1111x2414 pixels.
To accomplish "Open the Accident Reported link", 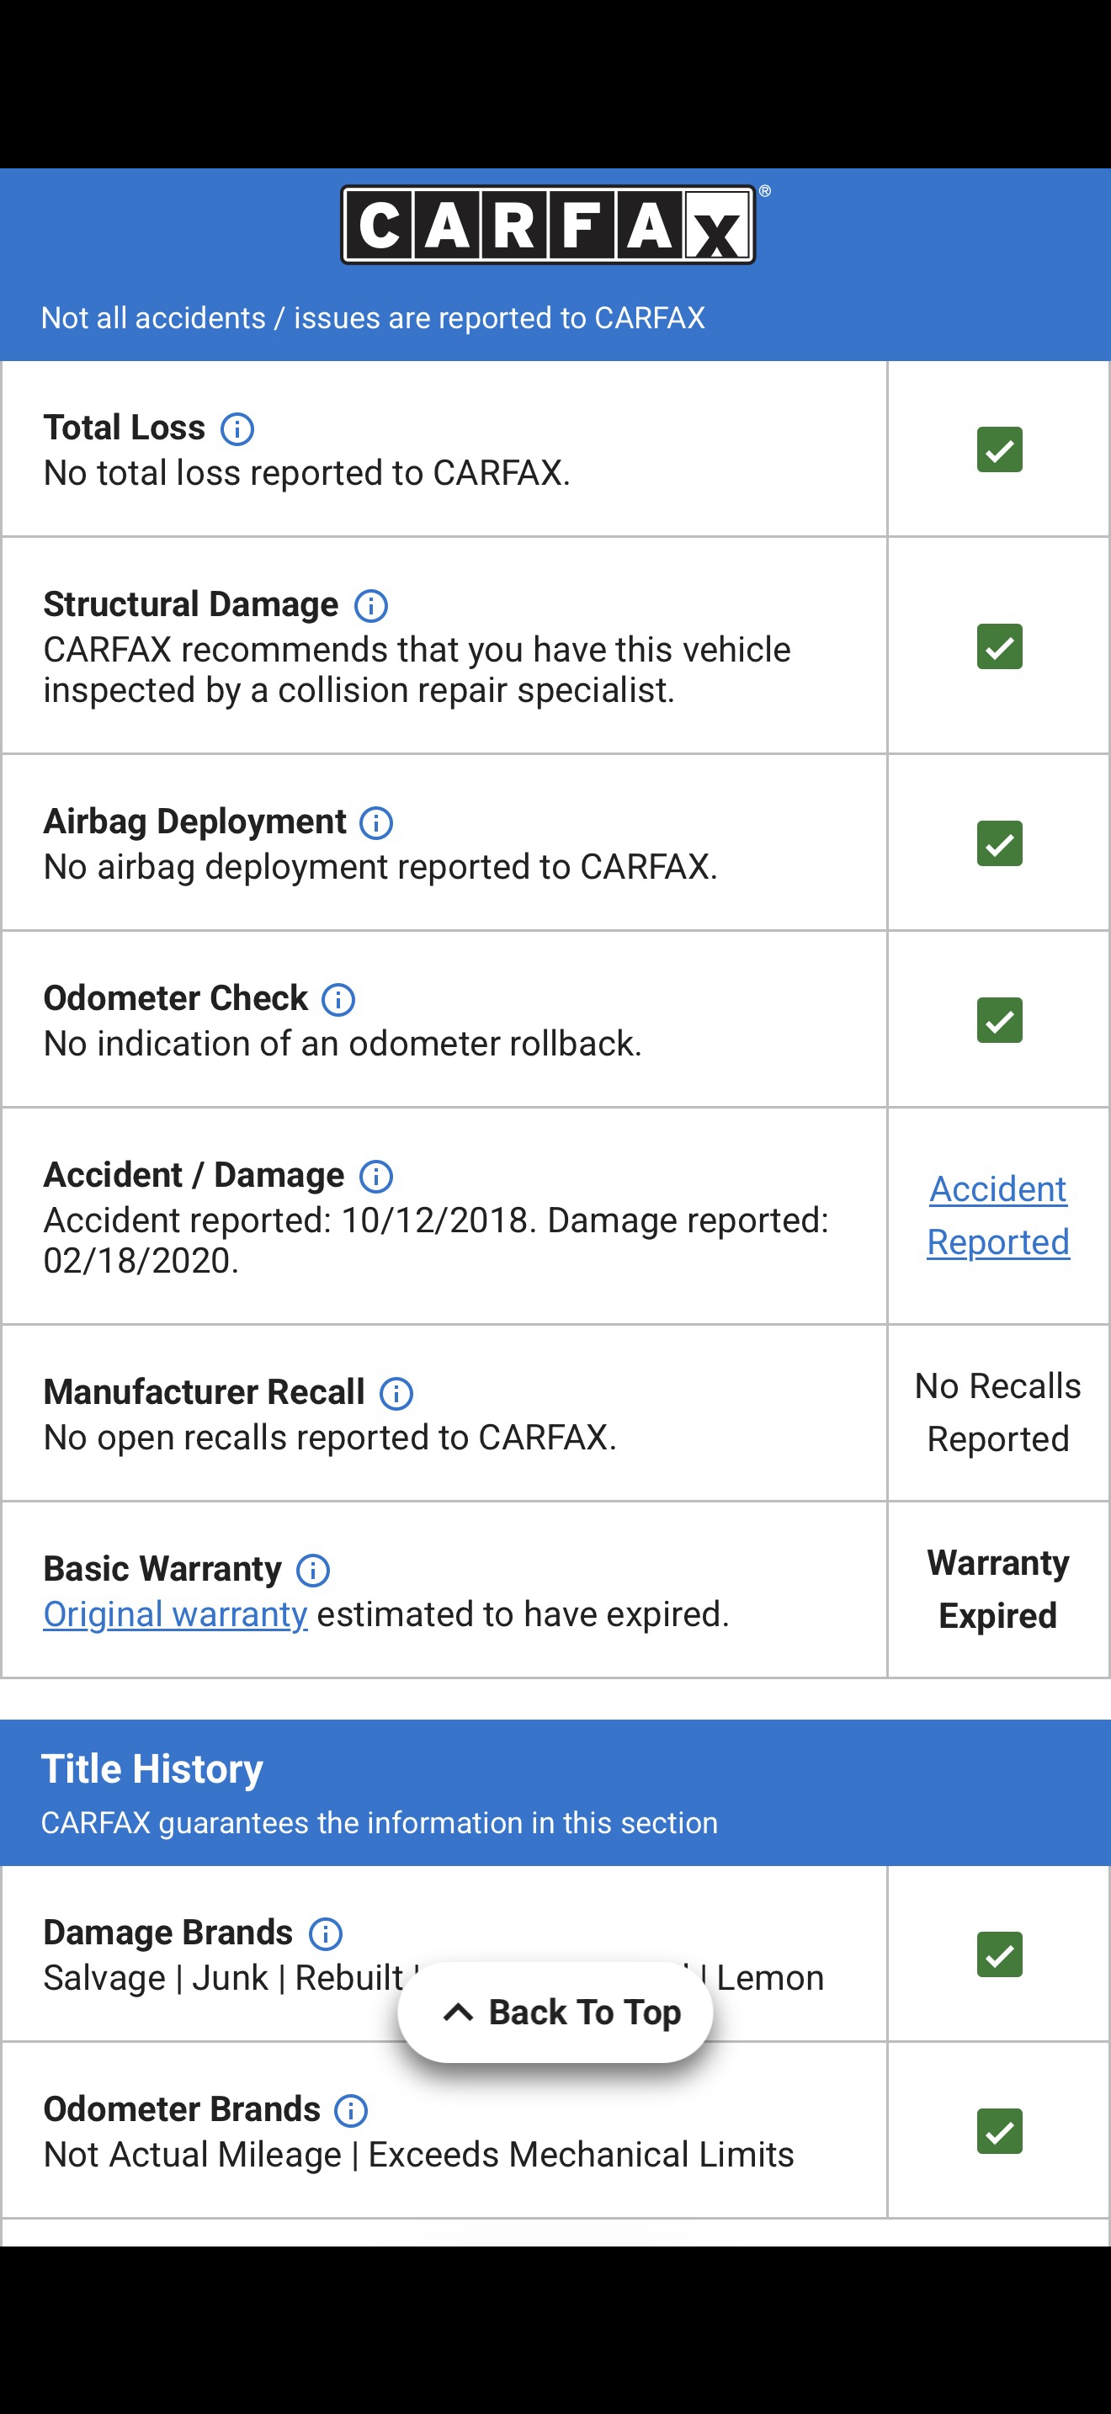I will tap(998, 1215).
